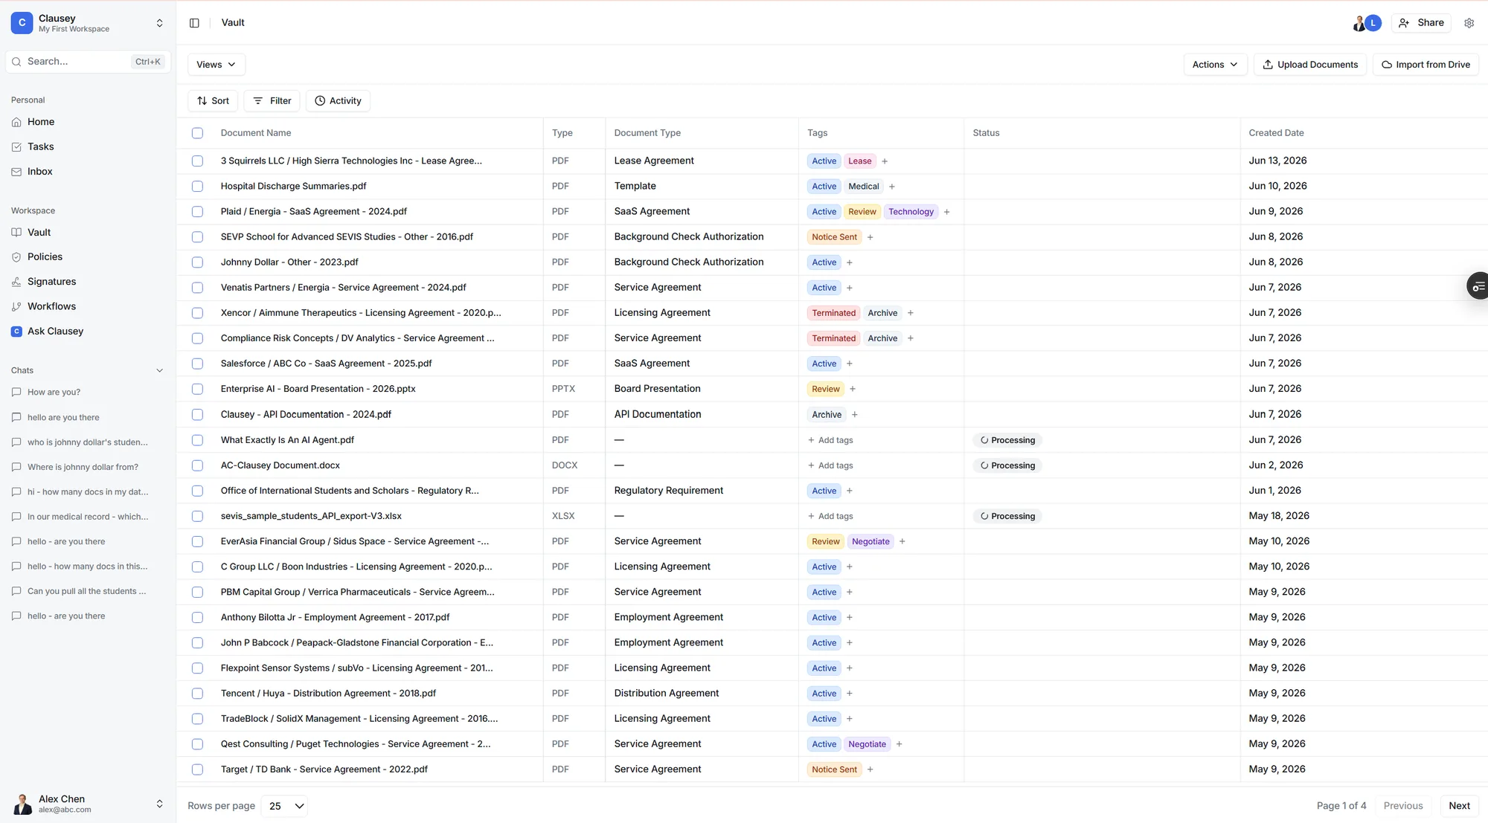The width and height of the screenshot is (1488, 823).
Task: Select checkbox for Hospital Discharge Summaries.pdf
Action: [x=197, y=186]
